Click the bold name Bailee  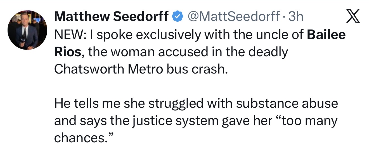tap(326, 35)
